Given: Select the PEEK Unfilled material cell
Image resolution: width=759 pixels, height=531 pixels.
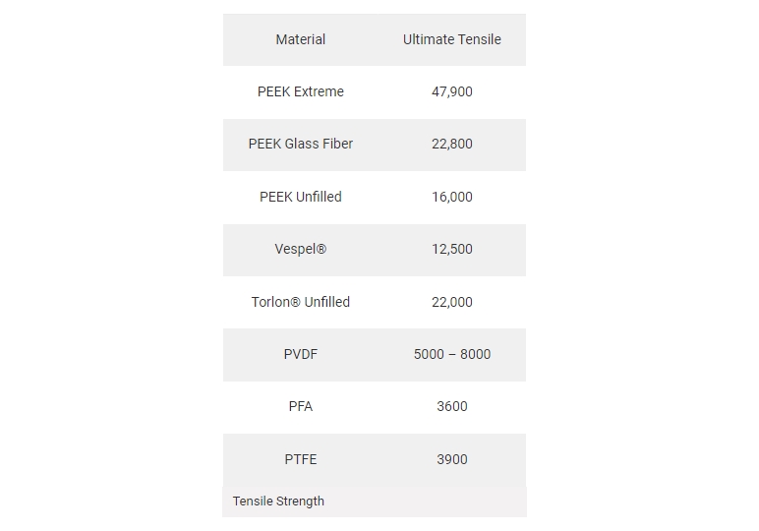Looking at the screenshot, I should click(x=300, y=197).
